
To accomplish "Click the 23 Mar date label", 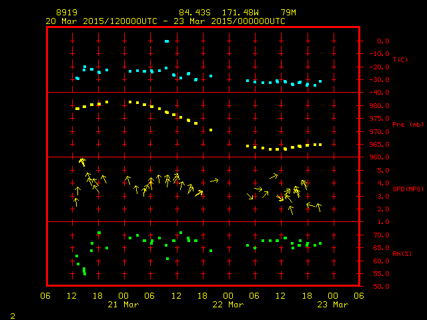I will (332, 304).
